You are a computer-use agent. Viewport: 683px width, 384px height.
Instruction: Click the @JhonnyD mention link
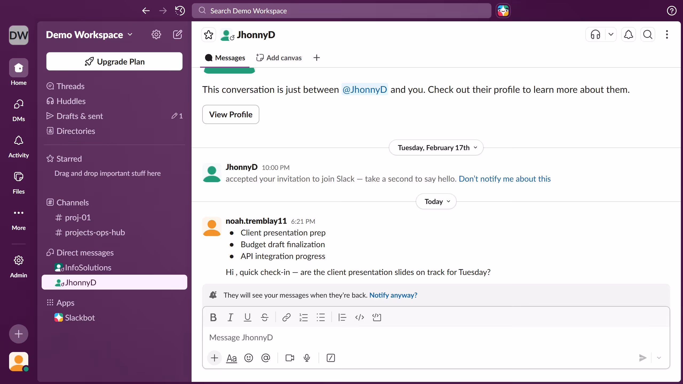pos(364,90)
